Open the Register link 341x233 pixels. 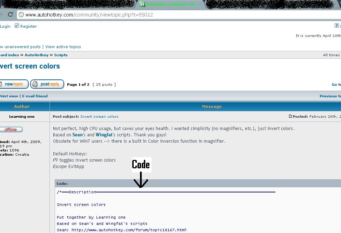pos(28,26)
